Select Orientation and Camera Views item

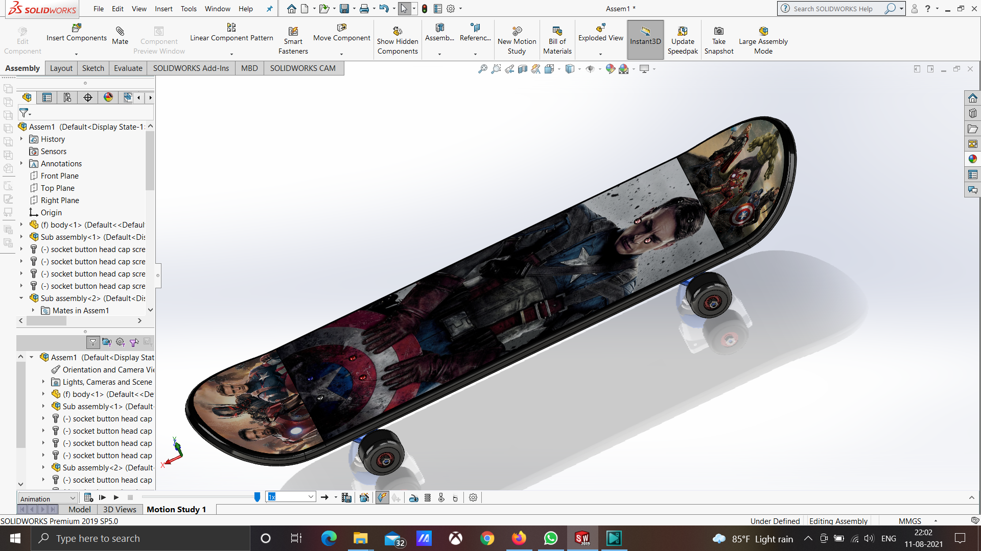click(103, 369)
